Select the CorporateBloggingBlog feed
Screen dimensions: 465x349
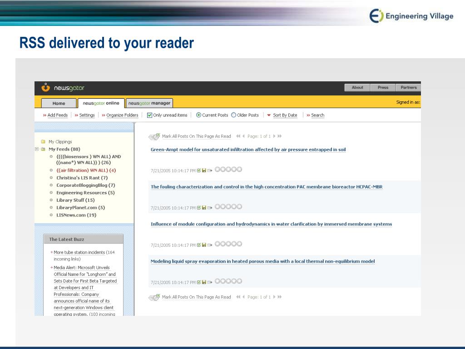click(x=86, y=185)
